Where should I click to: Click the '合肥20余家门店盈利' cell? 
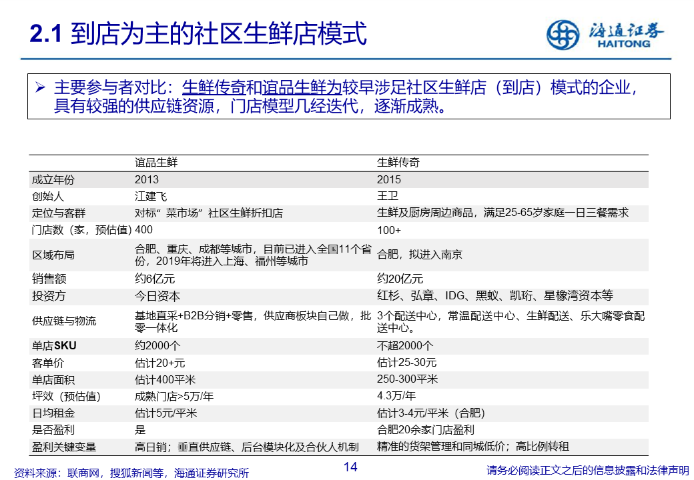425,429
